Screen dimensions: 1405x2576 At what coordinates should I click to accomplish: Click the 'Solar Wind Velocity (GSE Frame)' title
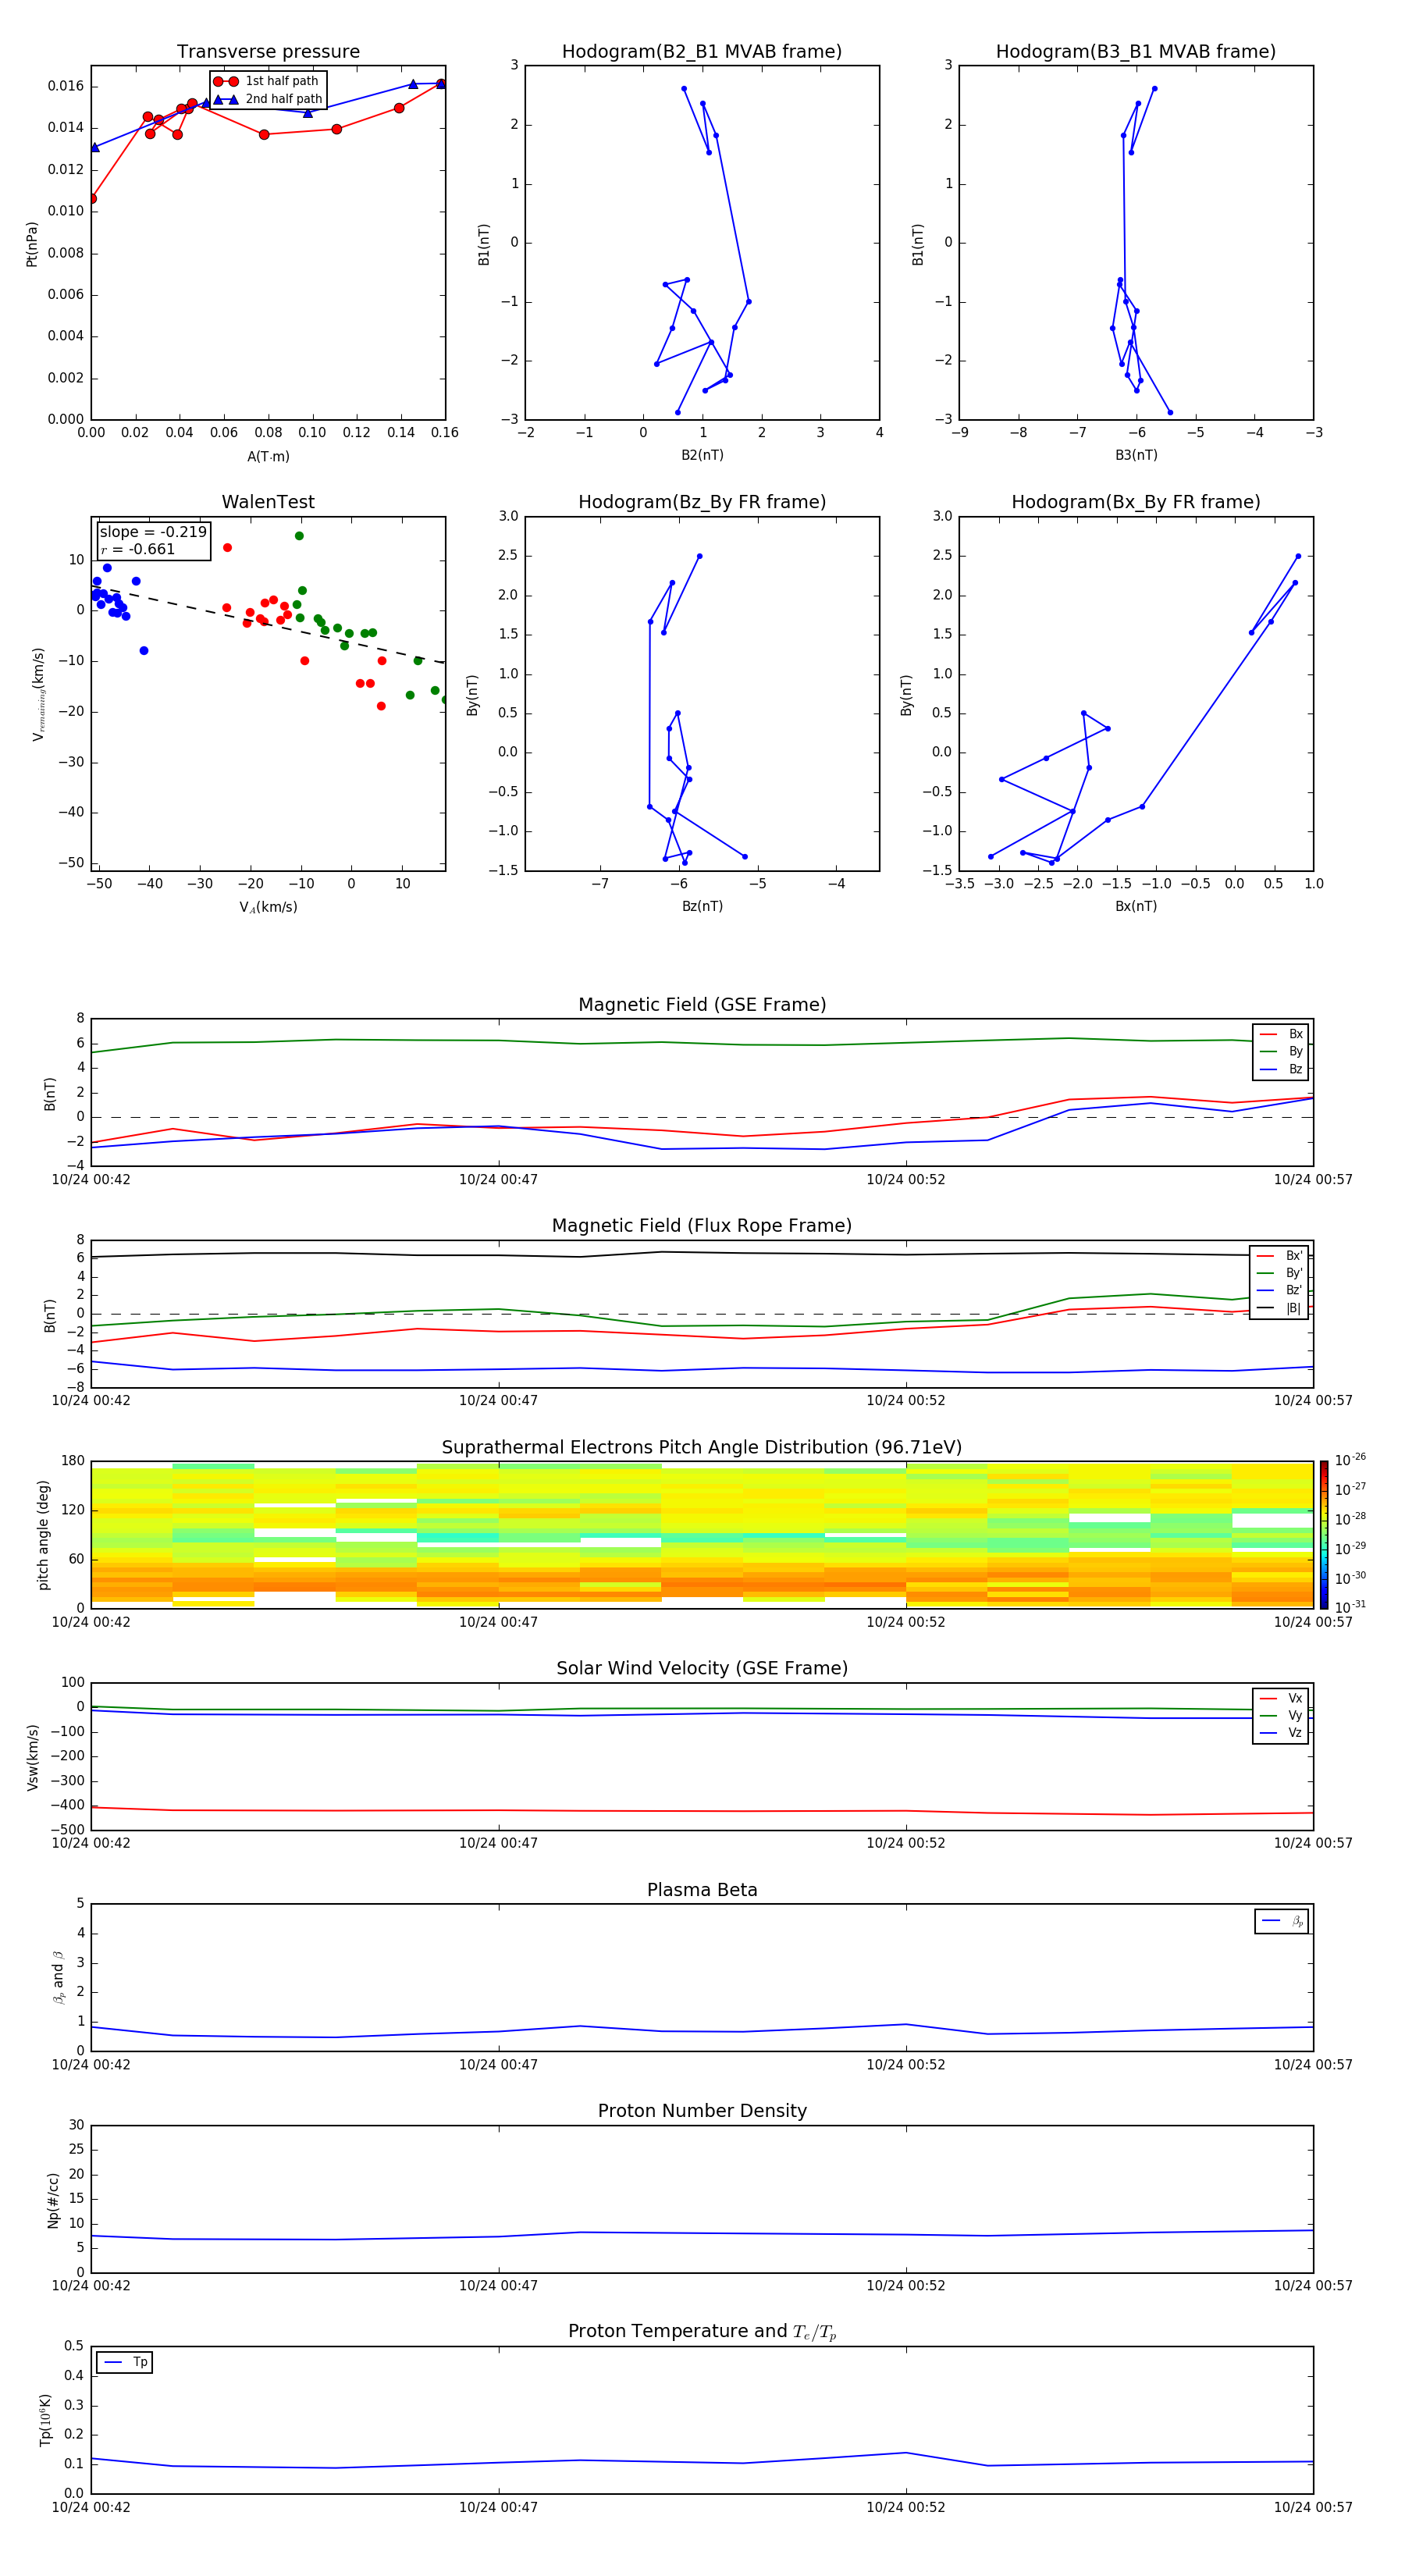coord(702,1669)
